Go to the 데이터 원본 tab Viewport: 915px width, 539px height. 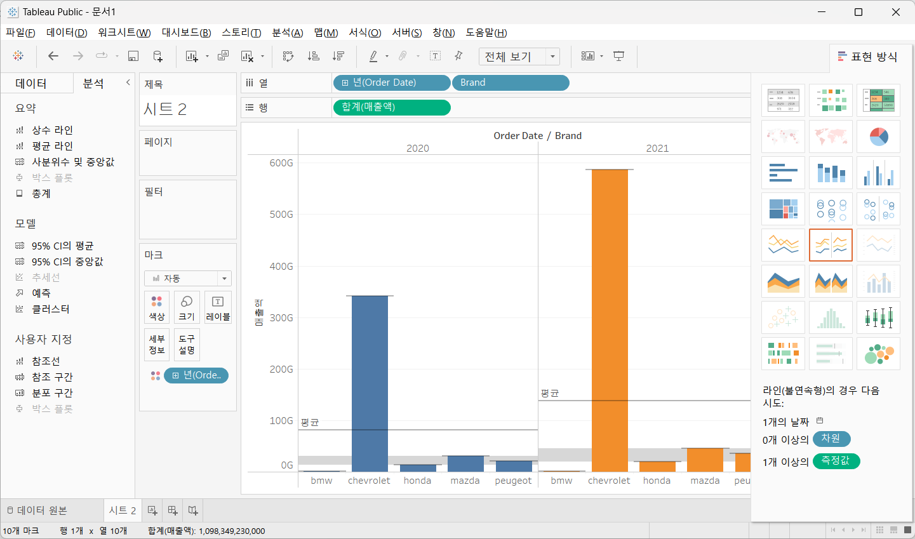(37, 510)
